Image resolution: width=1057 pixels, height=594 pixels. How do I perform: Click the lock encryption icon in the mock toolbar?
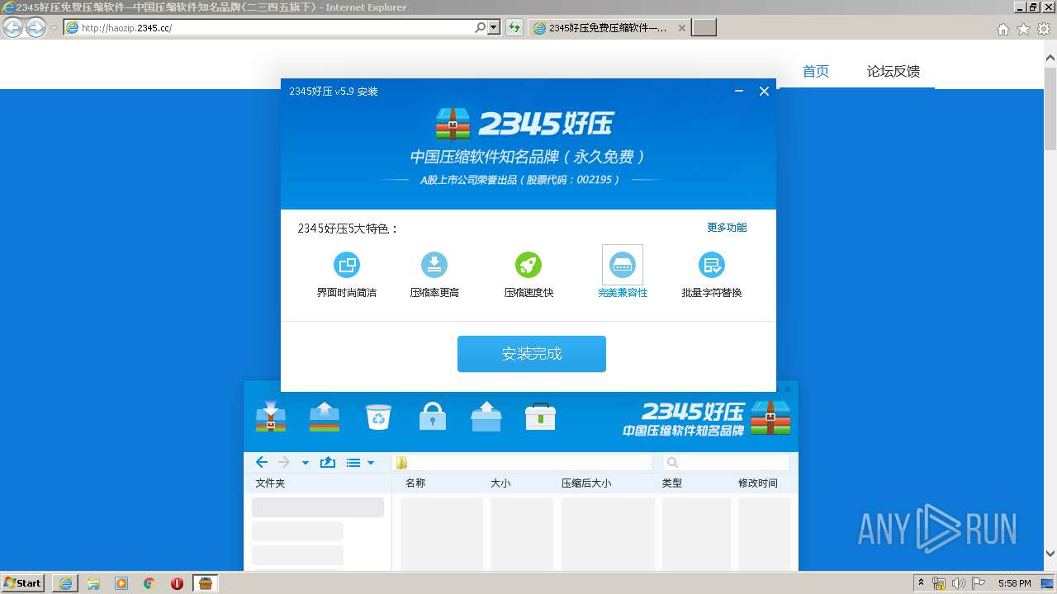point(433,417)
